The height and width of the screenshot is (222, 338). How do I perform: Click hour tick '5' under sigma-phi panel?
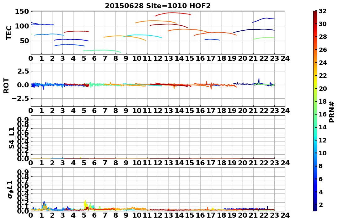[84, 215]
